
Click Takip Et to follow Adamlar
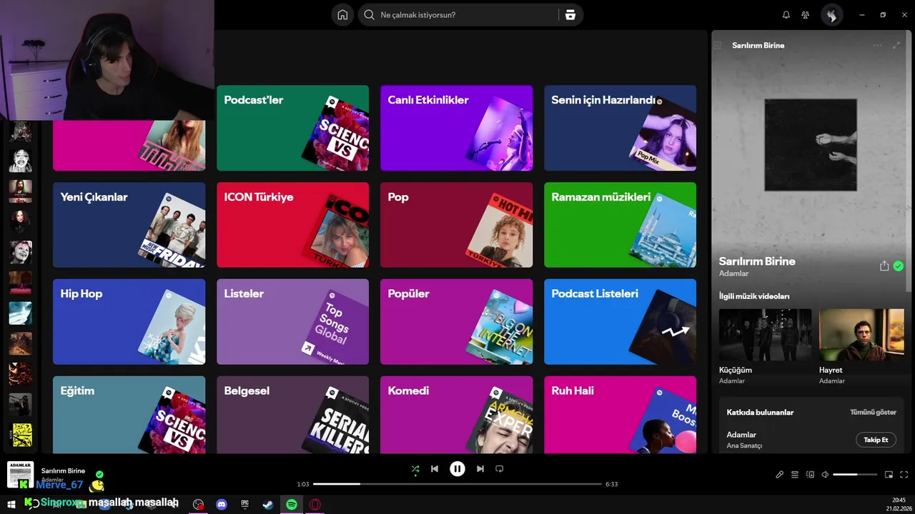click(x=876, y=440)
